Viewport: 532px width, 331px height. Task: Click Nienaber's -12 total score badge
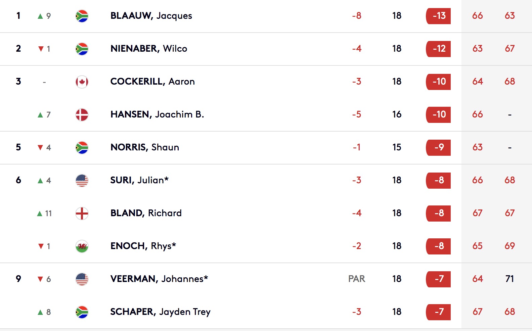pos(438,49)
